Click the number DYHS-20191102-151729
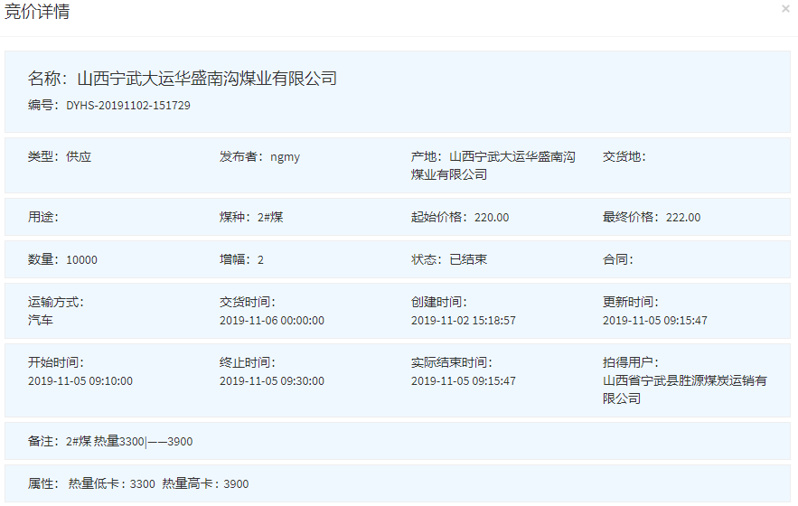This screenshot has height=506, width=798. coord(128,106)
